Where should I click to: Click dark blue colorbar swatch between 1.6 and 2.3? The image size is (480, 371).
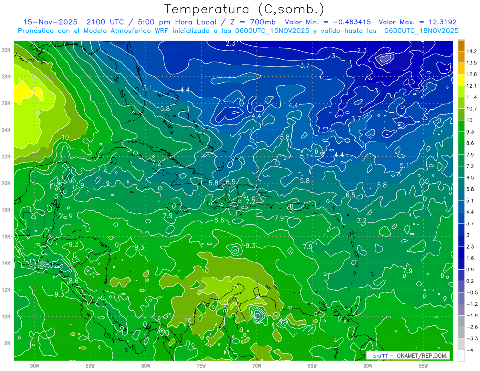coord(461,252)
